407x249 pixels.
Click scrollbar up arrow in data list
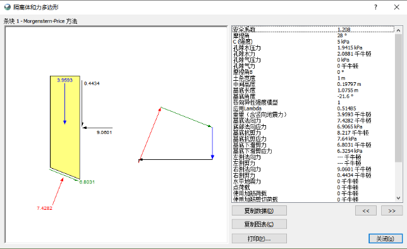click(398, 30)
